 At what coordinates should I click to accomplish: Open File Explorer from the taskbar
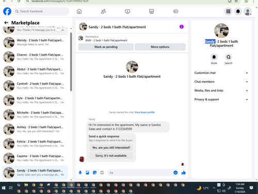[26, 185]
